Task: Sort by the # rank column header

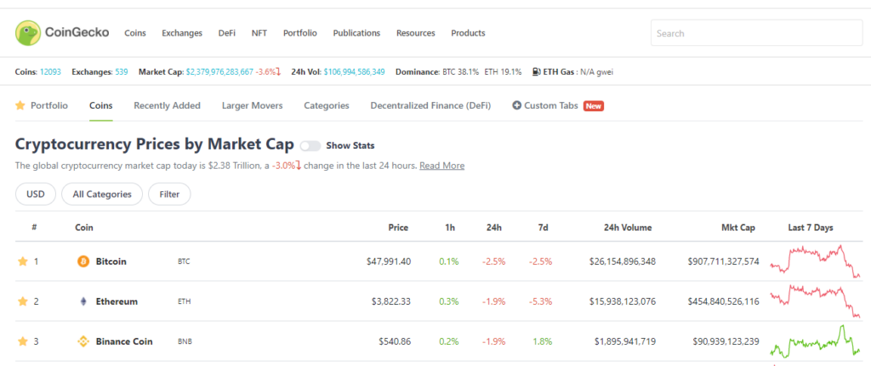Action: 34,228
